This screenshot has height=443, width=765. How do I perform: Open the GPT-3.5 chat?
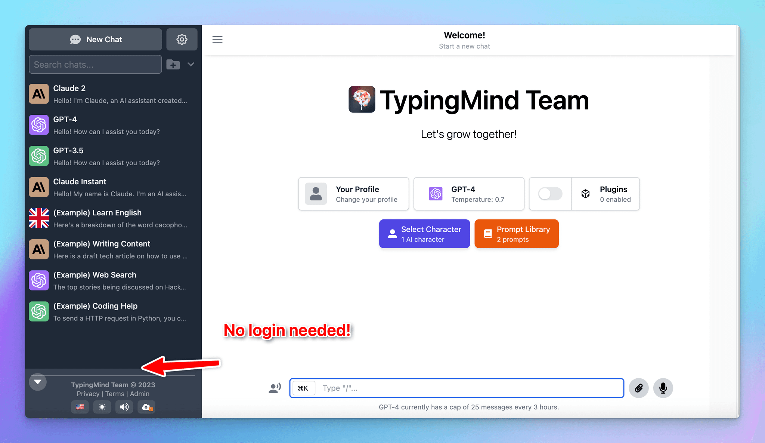coord(113,156)
